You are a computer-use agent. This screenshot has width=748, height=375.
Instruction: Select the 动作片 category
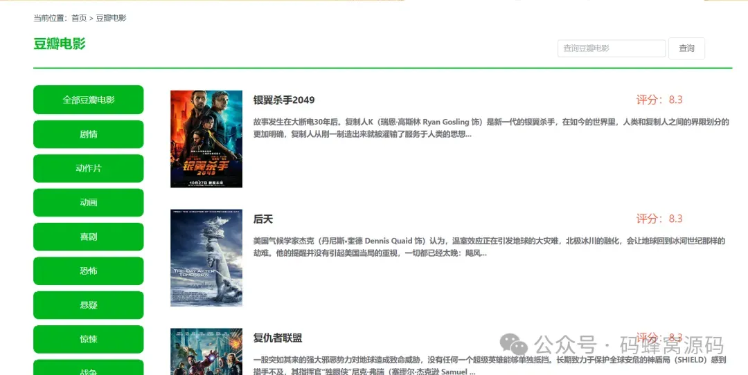pyautogui.click(x=88, y=168)
